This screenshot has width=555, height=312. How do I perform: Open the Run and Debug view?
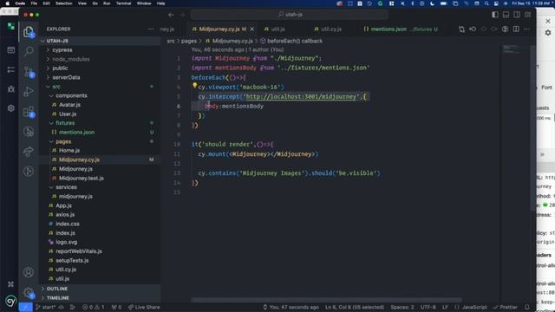tap(29, 92)
